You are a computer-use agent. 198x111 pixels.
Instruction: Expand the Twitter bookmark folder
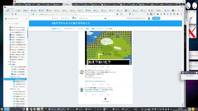[9, 62]
